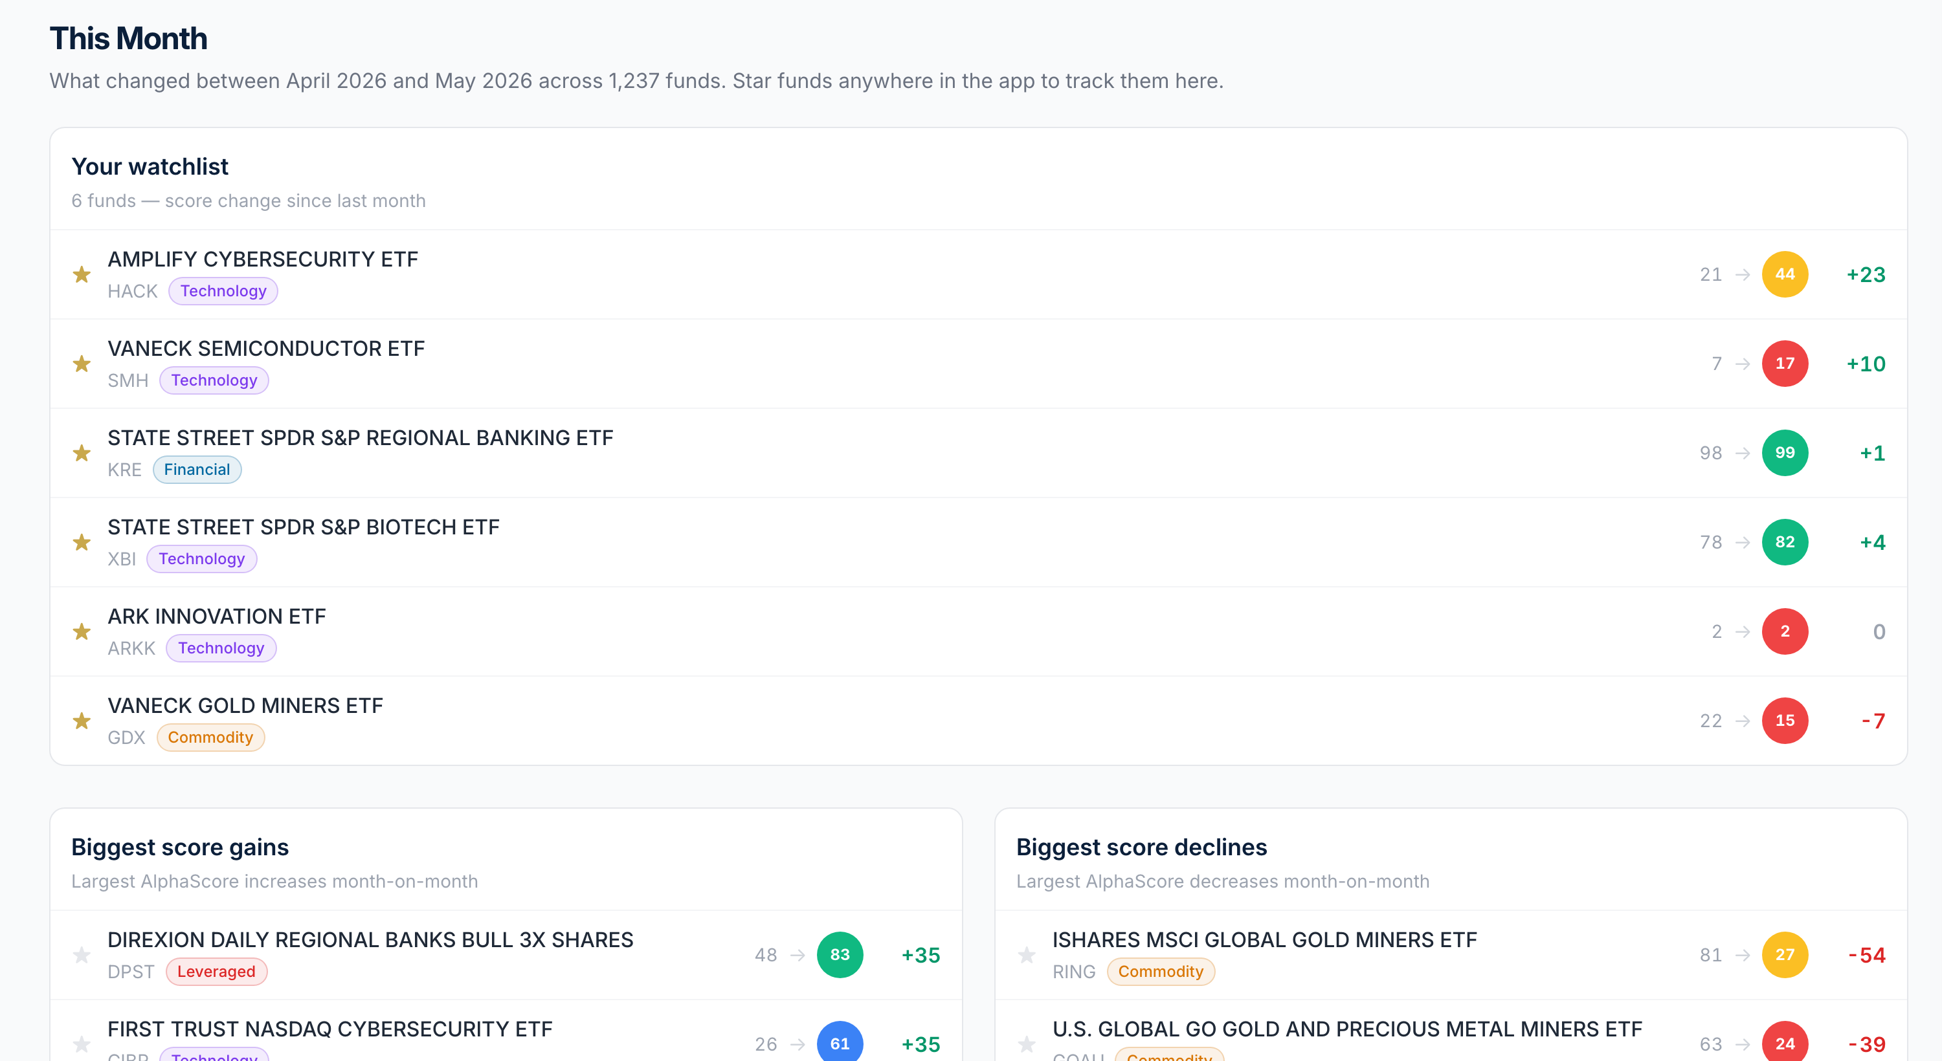Click the KRE ticker symbol
Image resolution: width=1942 pixels, height=1061 pixels.
pyautogui.click(x=124, y=470)
